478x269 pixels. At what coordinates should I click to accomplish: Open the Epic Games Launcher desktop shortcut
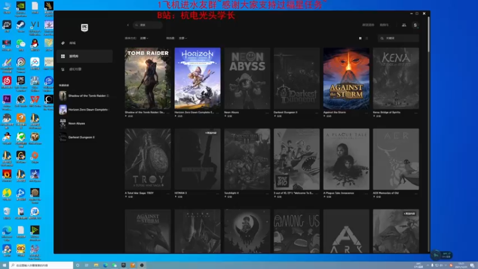[21, 83]
